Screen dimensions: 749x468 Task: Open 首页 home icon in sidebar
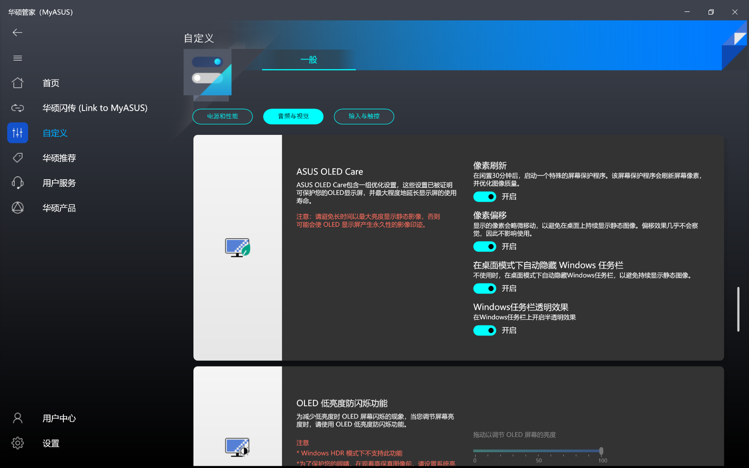click(18, 83)
